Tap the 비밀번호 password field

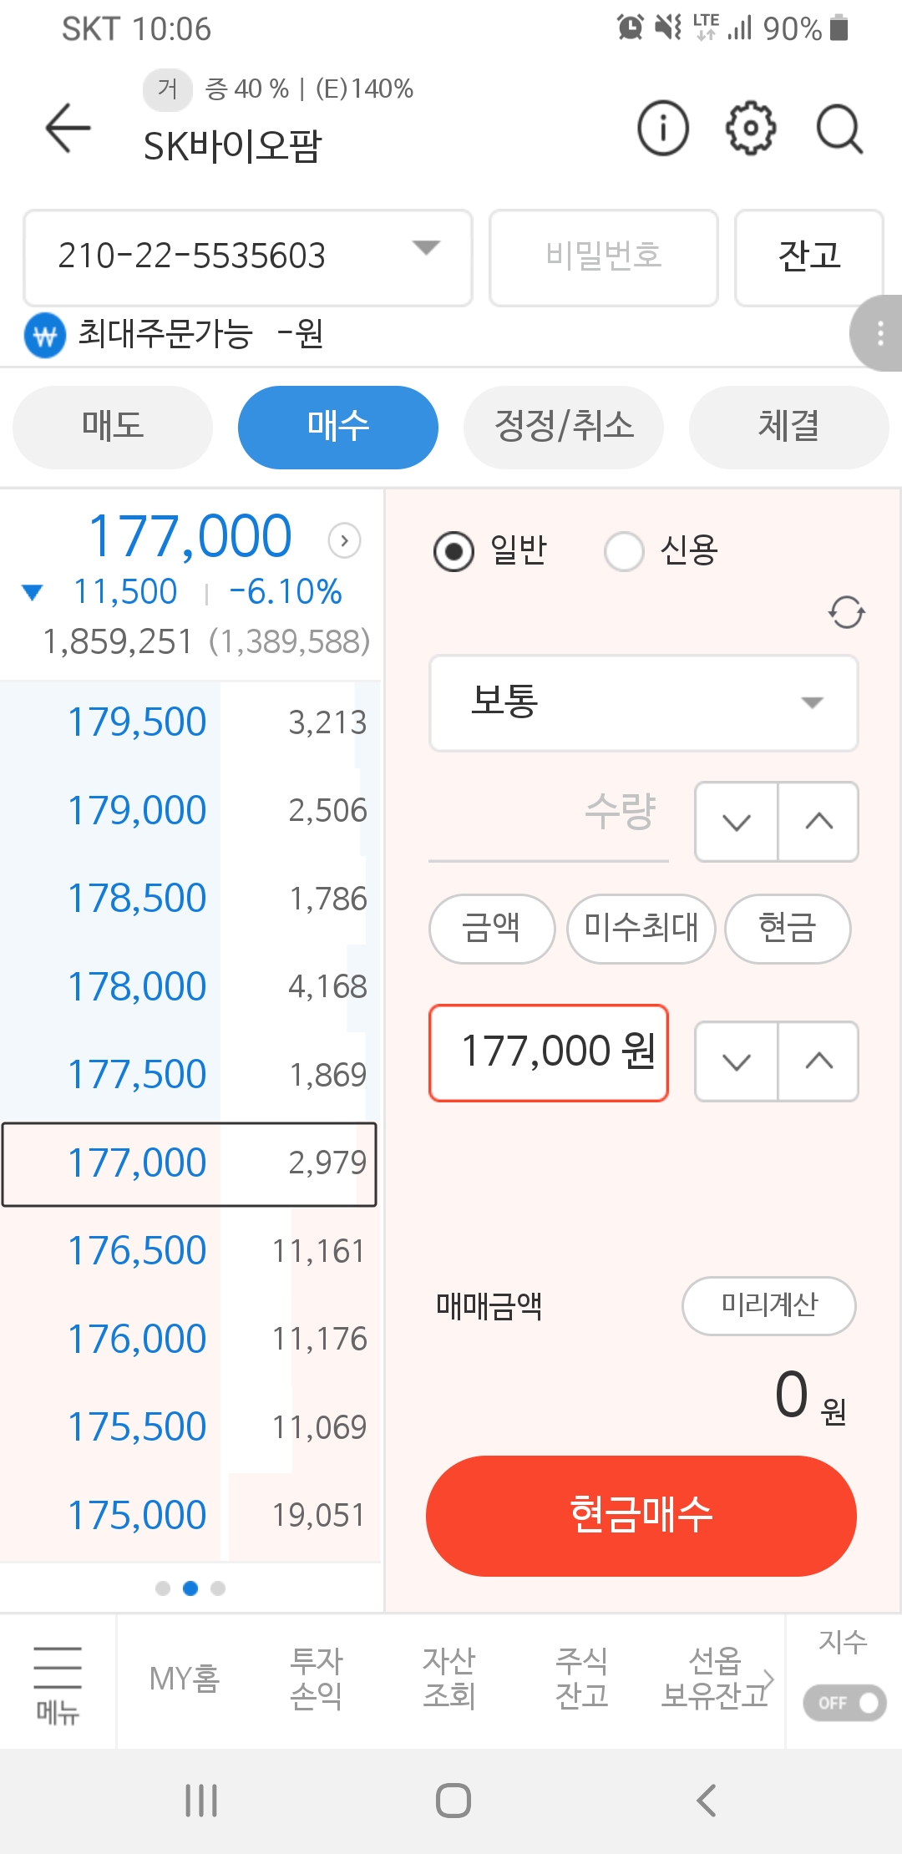click(604, 258)
